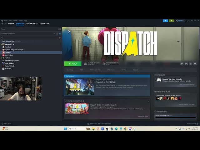The image size is (200, 150).
Task: Open the Friends menu in menu bar
Action: [x=15, y=21]
